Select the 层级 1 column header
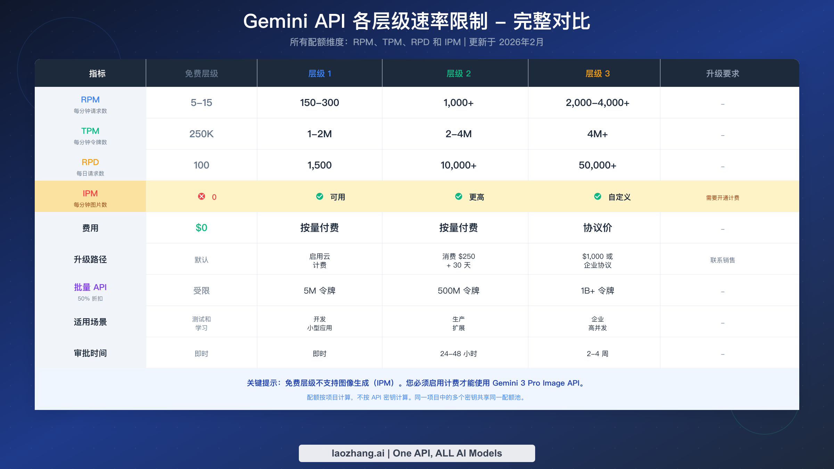Viewport: 834px width, 469px height. pyautogui.click(x=319, y=73)
